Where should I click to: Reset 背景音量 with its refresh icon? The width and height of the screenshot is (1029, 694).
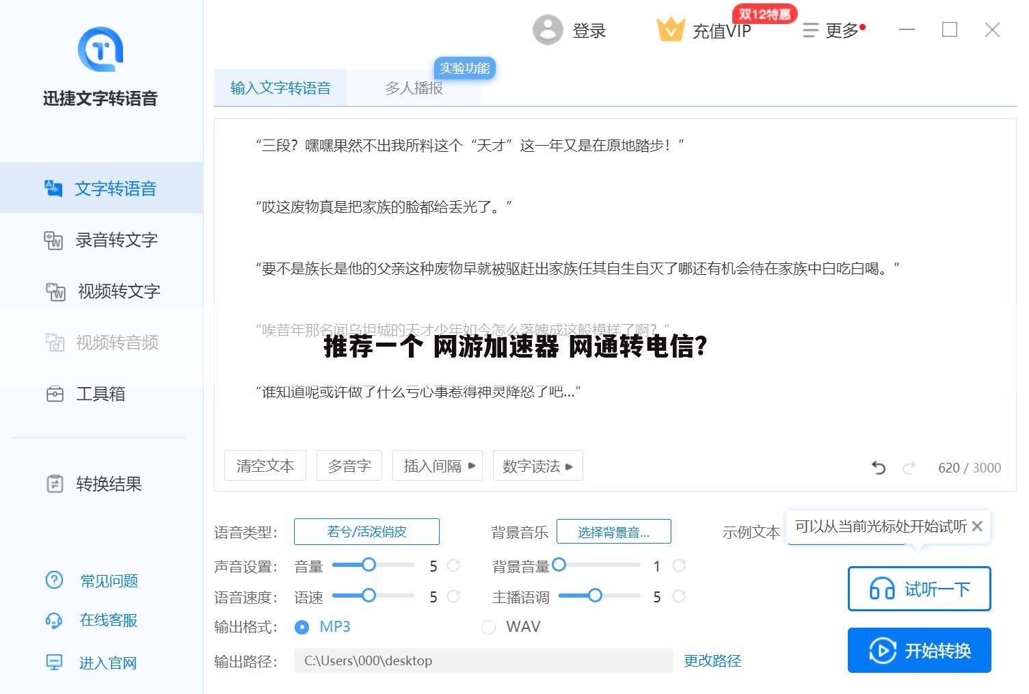(x=679, y=565)
